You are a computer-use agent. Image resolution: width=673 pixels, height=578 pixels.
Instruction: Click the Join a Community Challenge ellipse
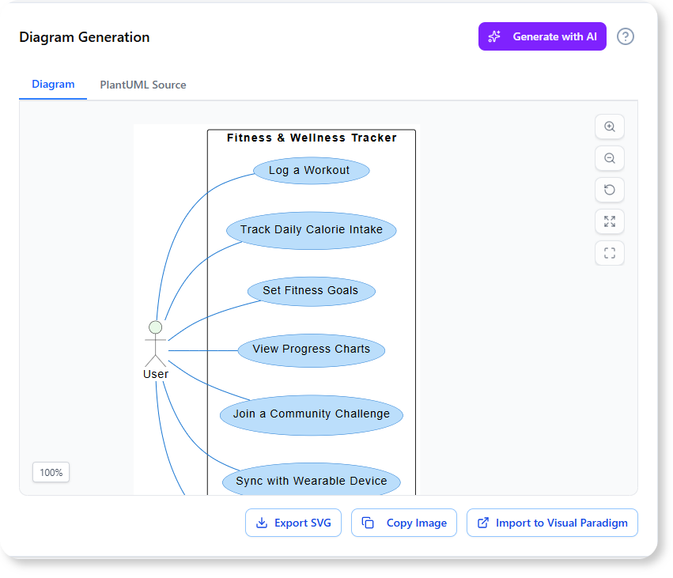(312, 414)
